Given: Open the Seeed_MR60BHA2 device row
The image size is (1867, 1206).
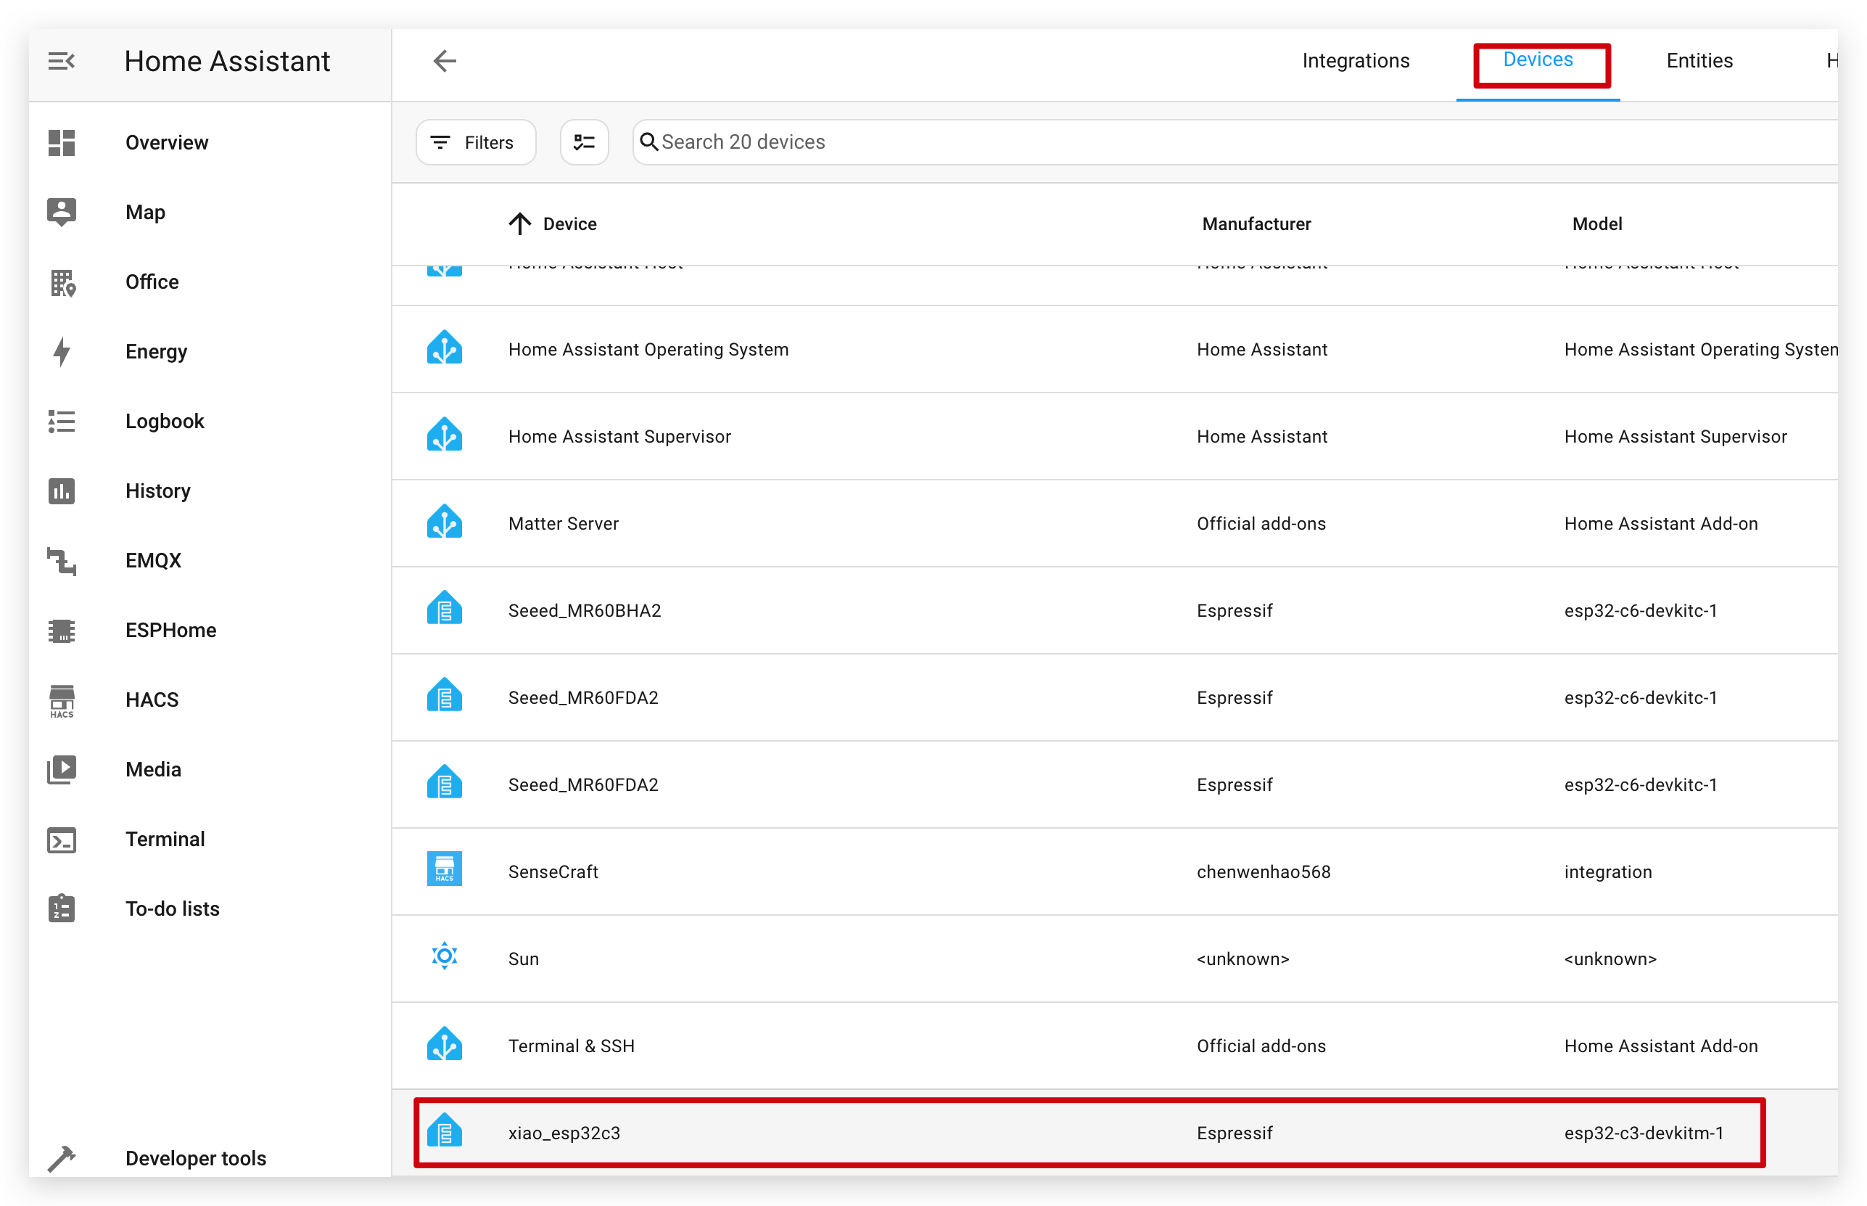Looking at the screenshot, I should pos(1115,610).
